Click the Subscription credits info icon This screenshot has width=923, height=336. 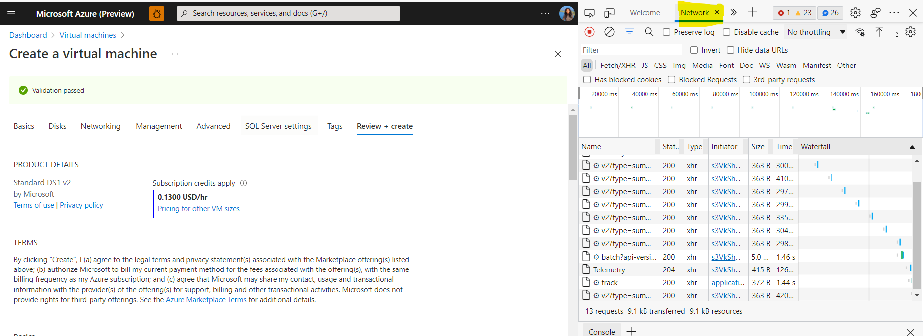click(x=243, y=183)
